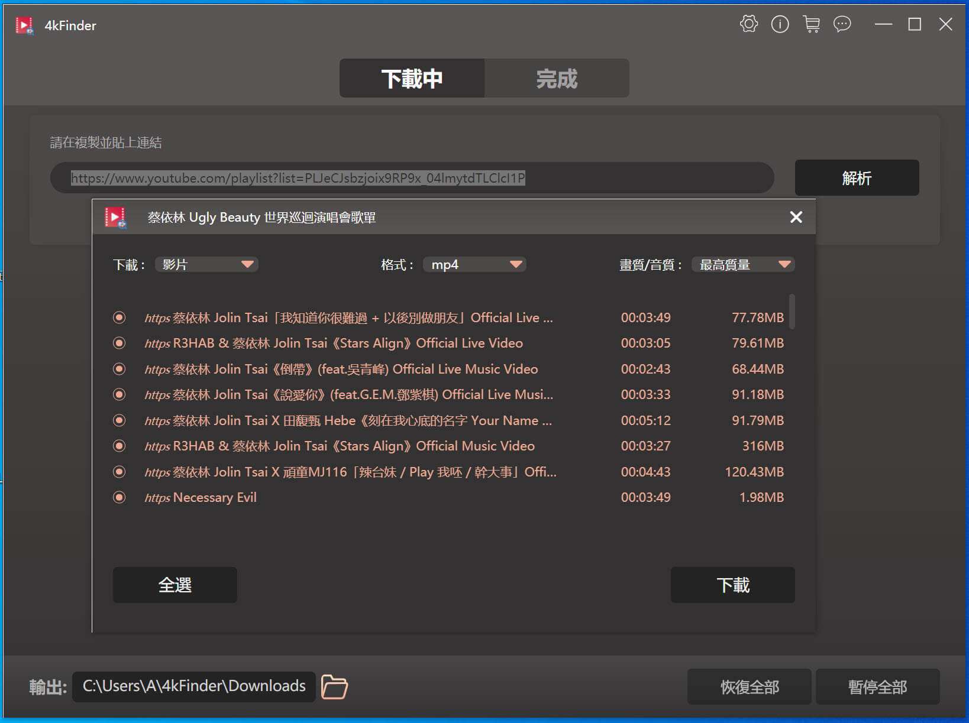
Task: Click the video list scrollbar thumb
Action: [x=792, y=312]
